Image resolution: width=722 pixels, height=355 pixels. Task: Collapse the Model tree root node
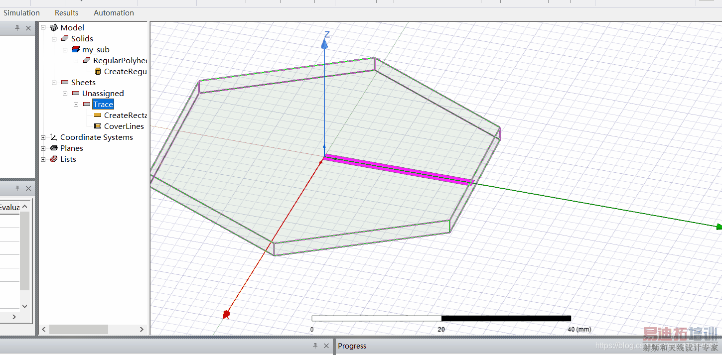(x=43, y=27)
